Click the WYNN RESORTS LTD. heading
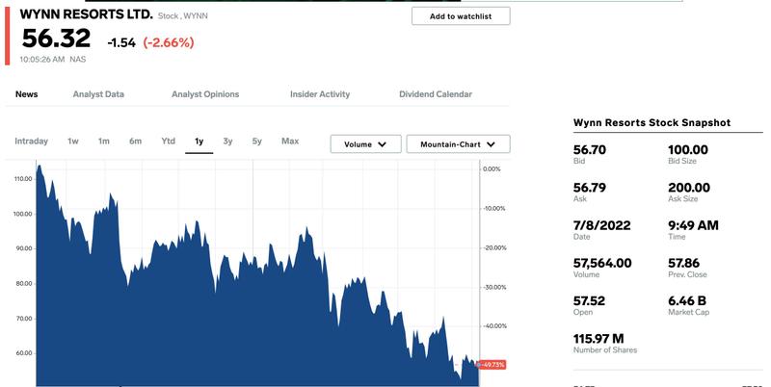 pos(87,14)
